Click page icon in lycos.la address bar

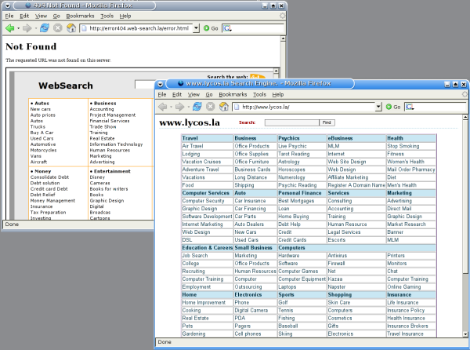coord(237,107)
